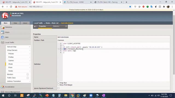
Task: Select the Properties tab
Action: pos(45,26)
